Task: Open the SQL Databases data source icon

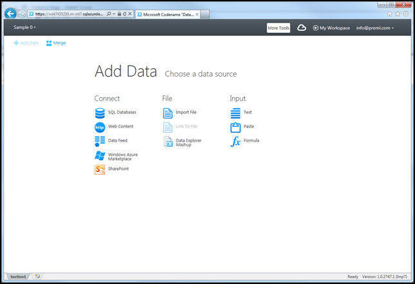Action: (100, 113)
